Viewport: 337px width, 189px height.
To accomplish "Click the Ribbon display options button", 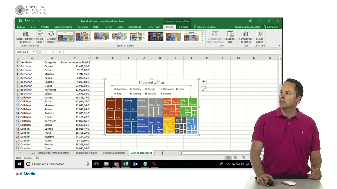I will (x=251, y=21).
